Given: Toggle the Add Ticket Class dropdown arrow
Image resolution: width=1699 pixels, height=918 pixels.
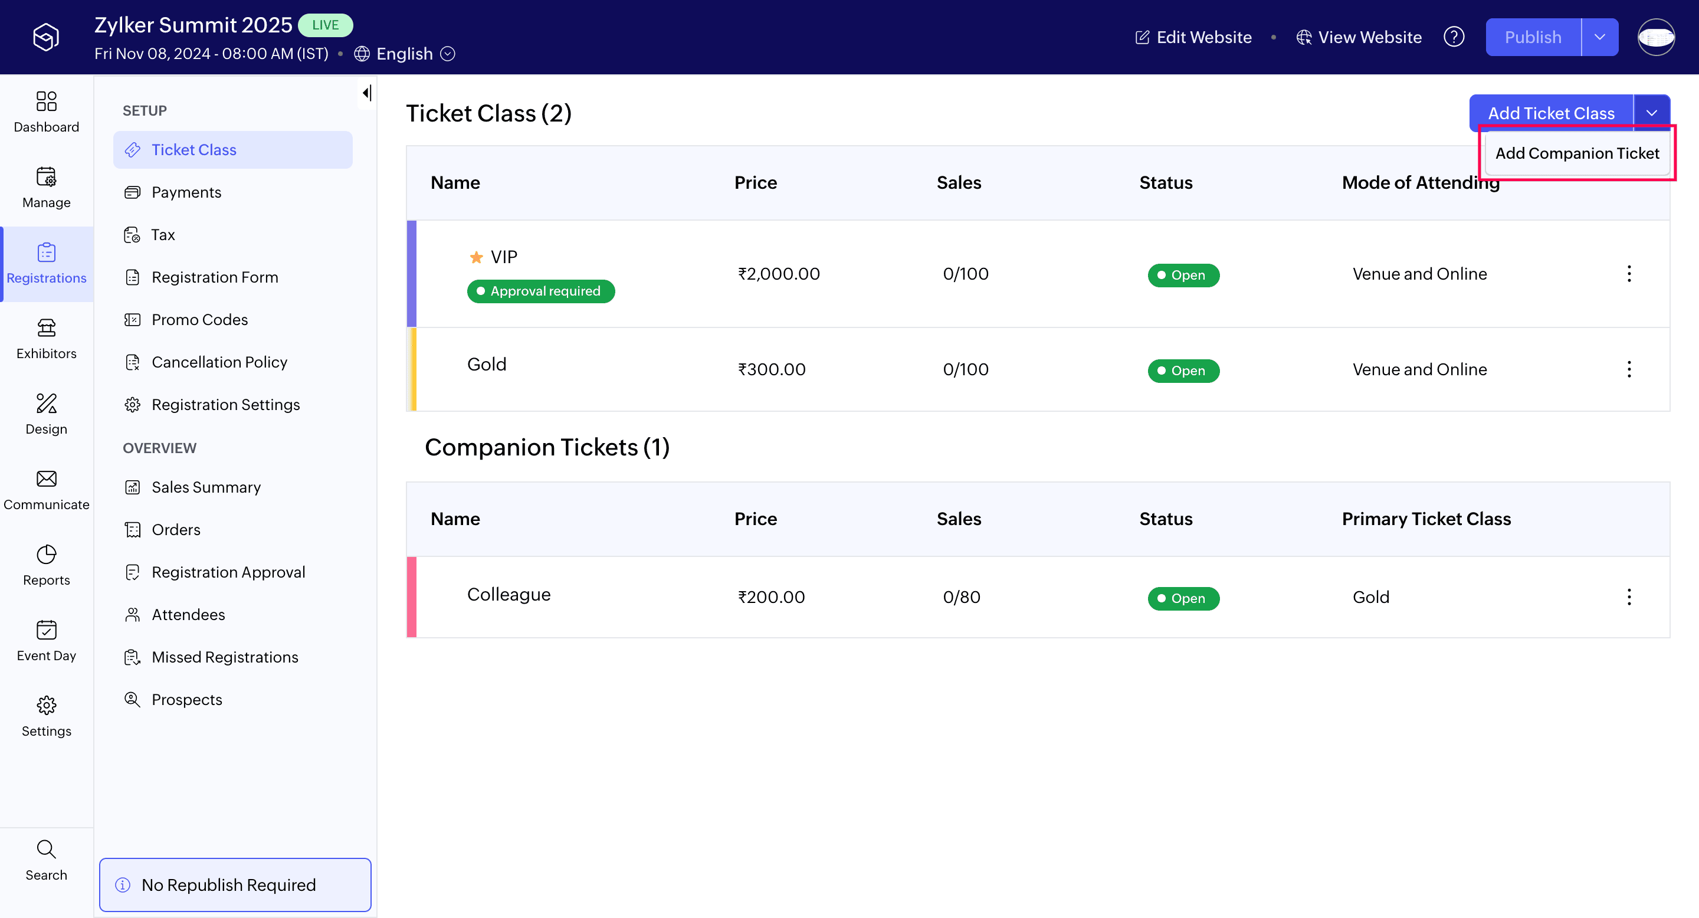Looking at the screenshot, I should 1652,113.
